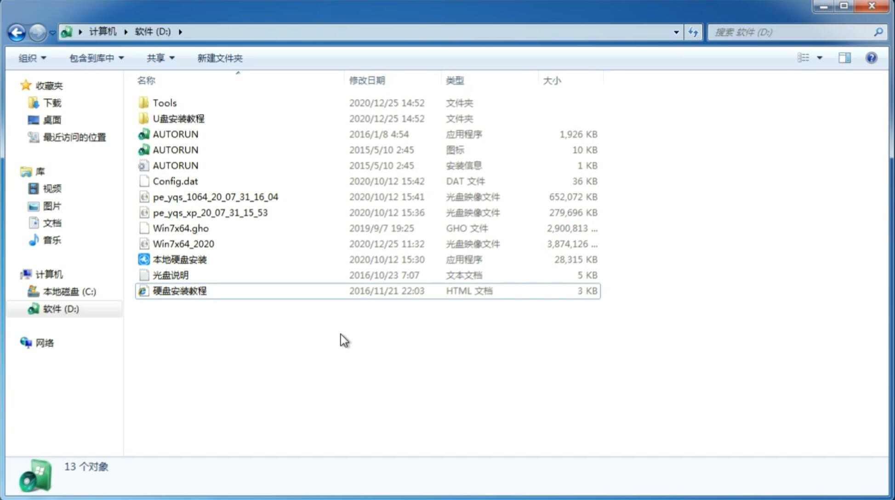Open 硬盘安装教程 HTML document

[179, 290]
